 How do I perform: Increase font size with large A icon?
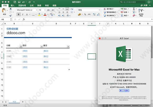[49, 10]
